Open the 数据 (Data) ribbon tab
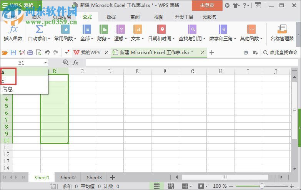This screenshot has height=190, width=301. (x=111, y=17)
